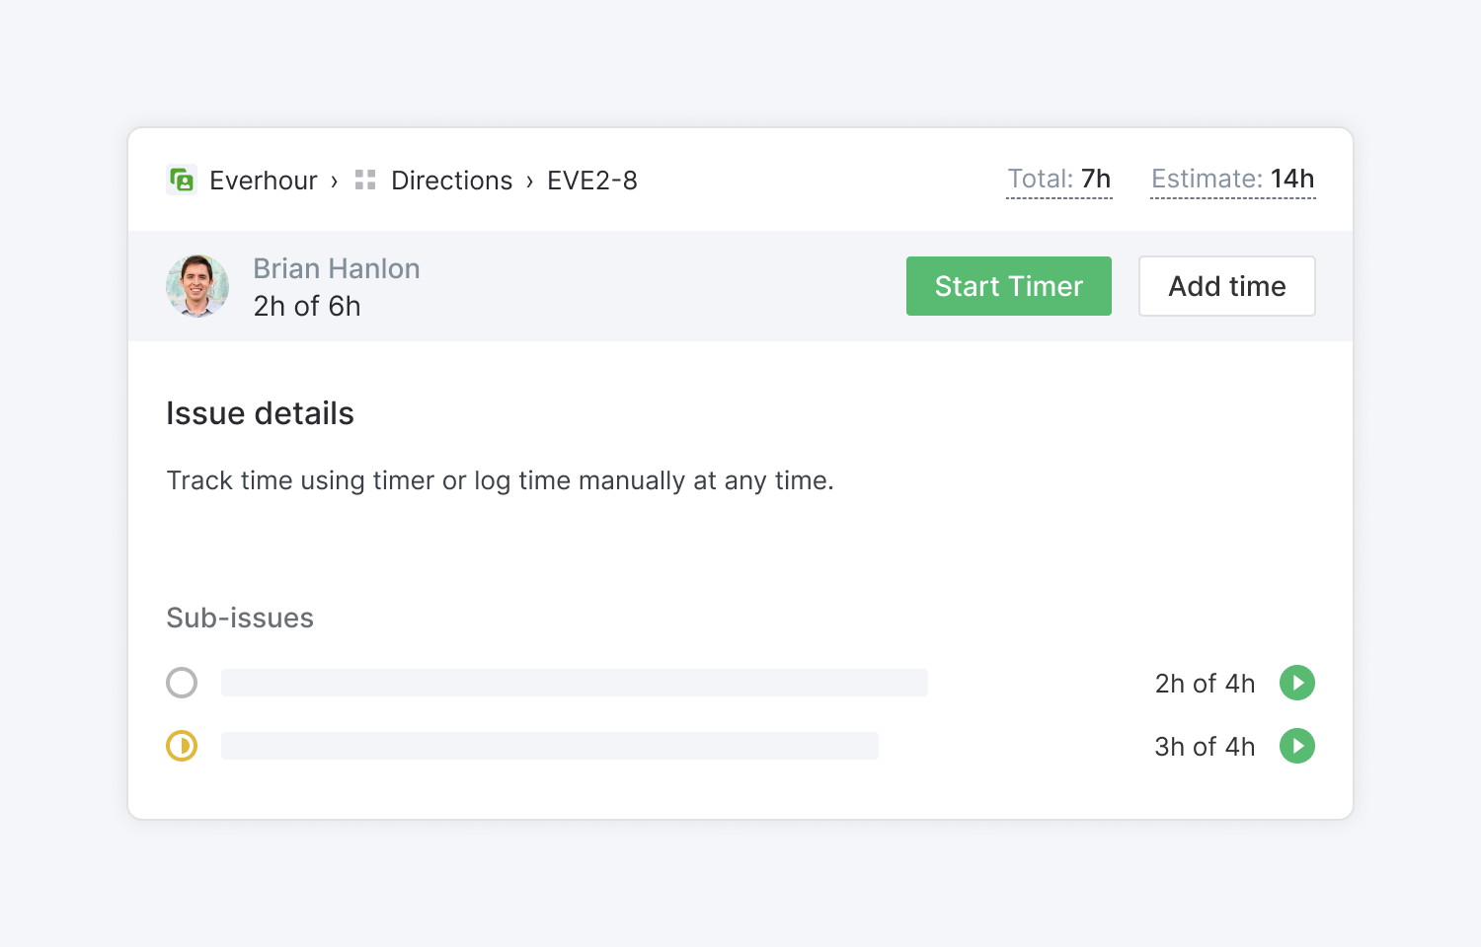
Task: Click the 3h of 4h time value
Action: click(1205, 747)
